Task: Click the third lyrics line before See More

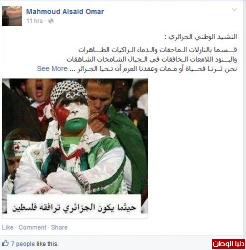Action: tap(157, 69)
